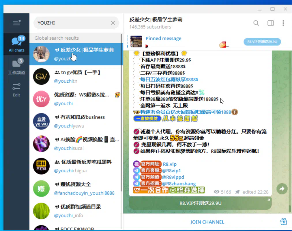The height and width of the screenshot is (231, 292).
Task: Click the pinned message thumbnail image
Action: tap(136, 41)
